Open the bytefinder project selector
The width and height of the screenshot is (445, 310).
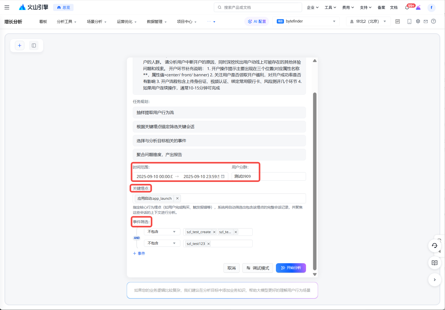pos(306,21)
